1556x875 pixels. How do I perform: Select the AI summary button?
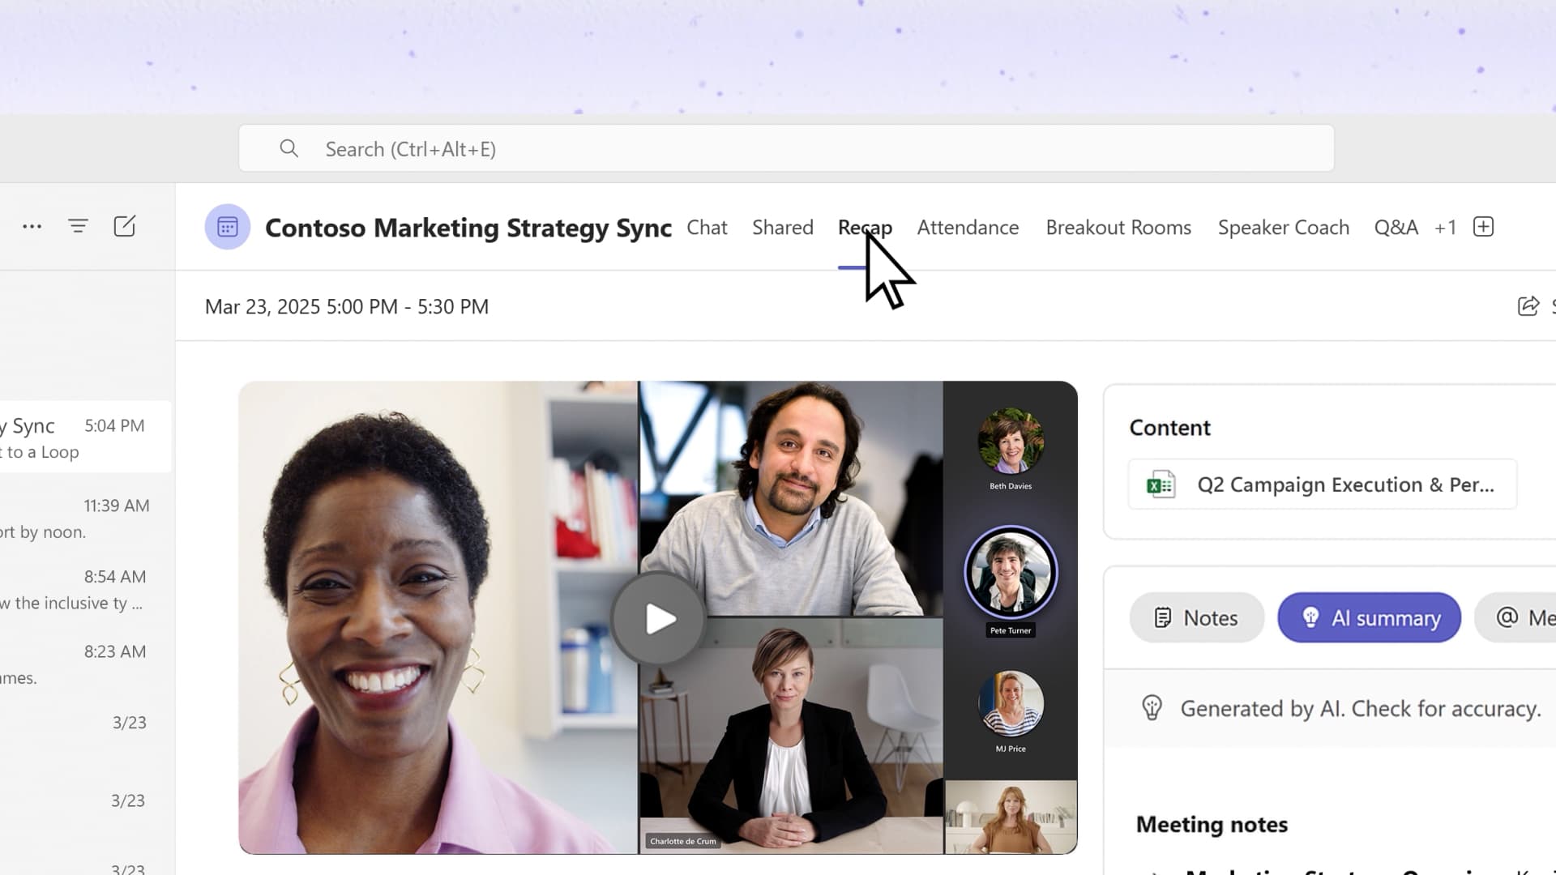click(1369, 617)
